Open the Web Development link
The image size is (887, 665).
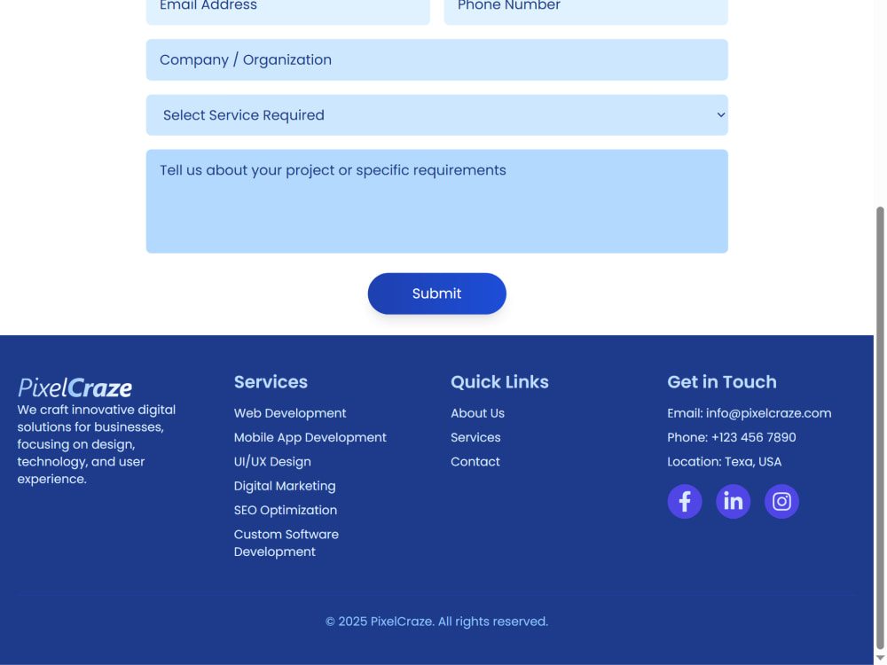pyautogui.click(x=290, y=413)
